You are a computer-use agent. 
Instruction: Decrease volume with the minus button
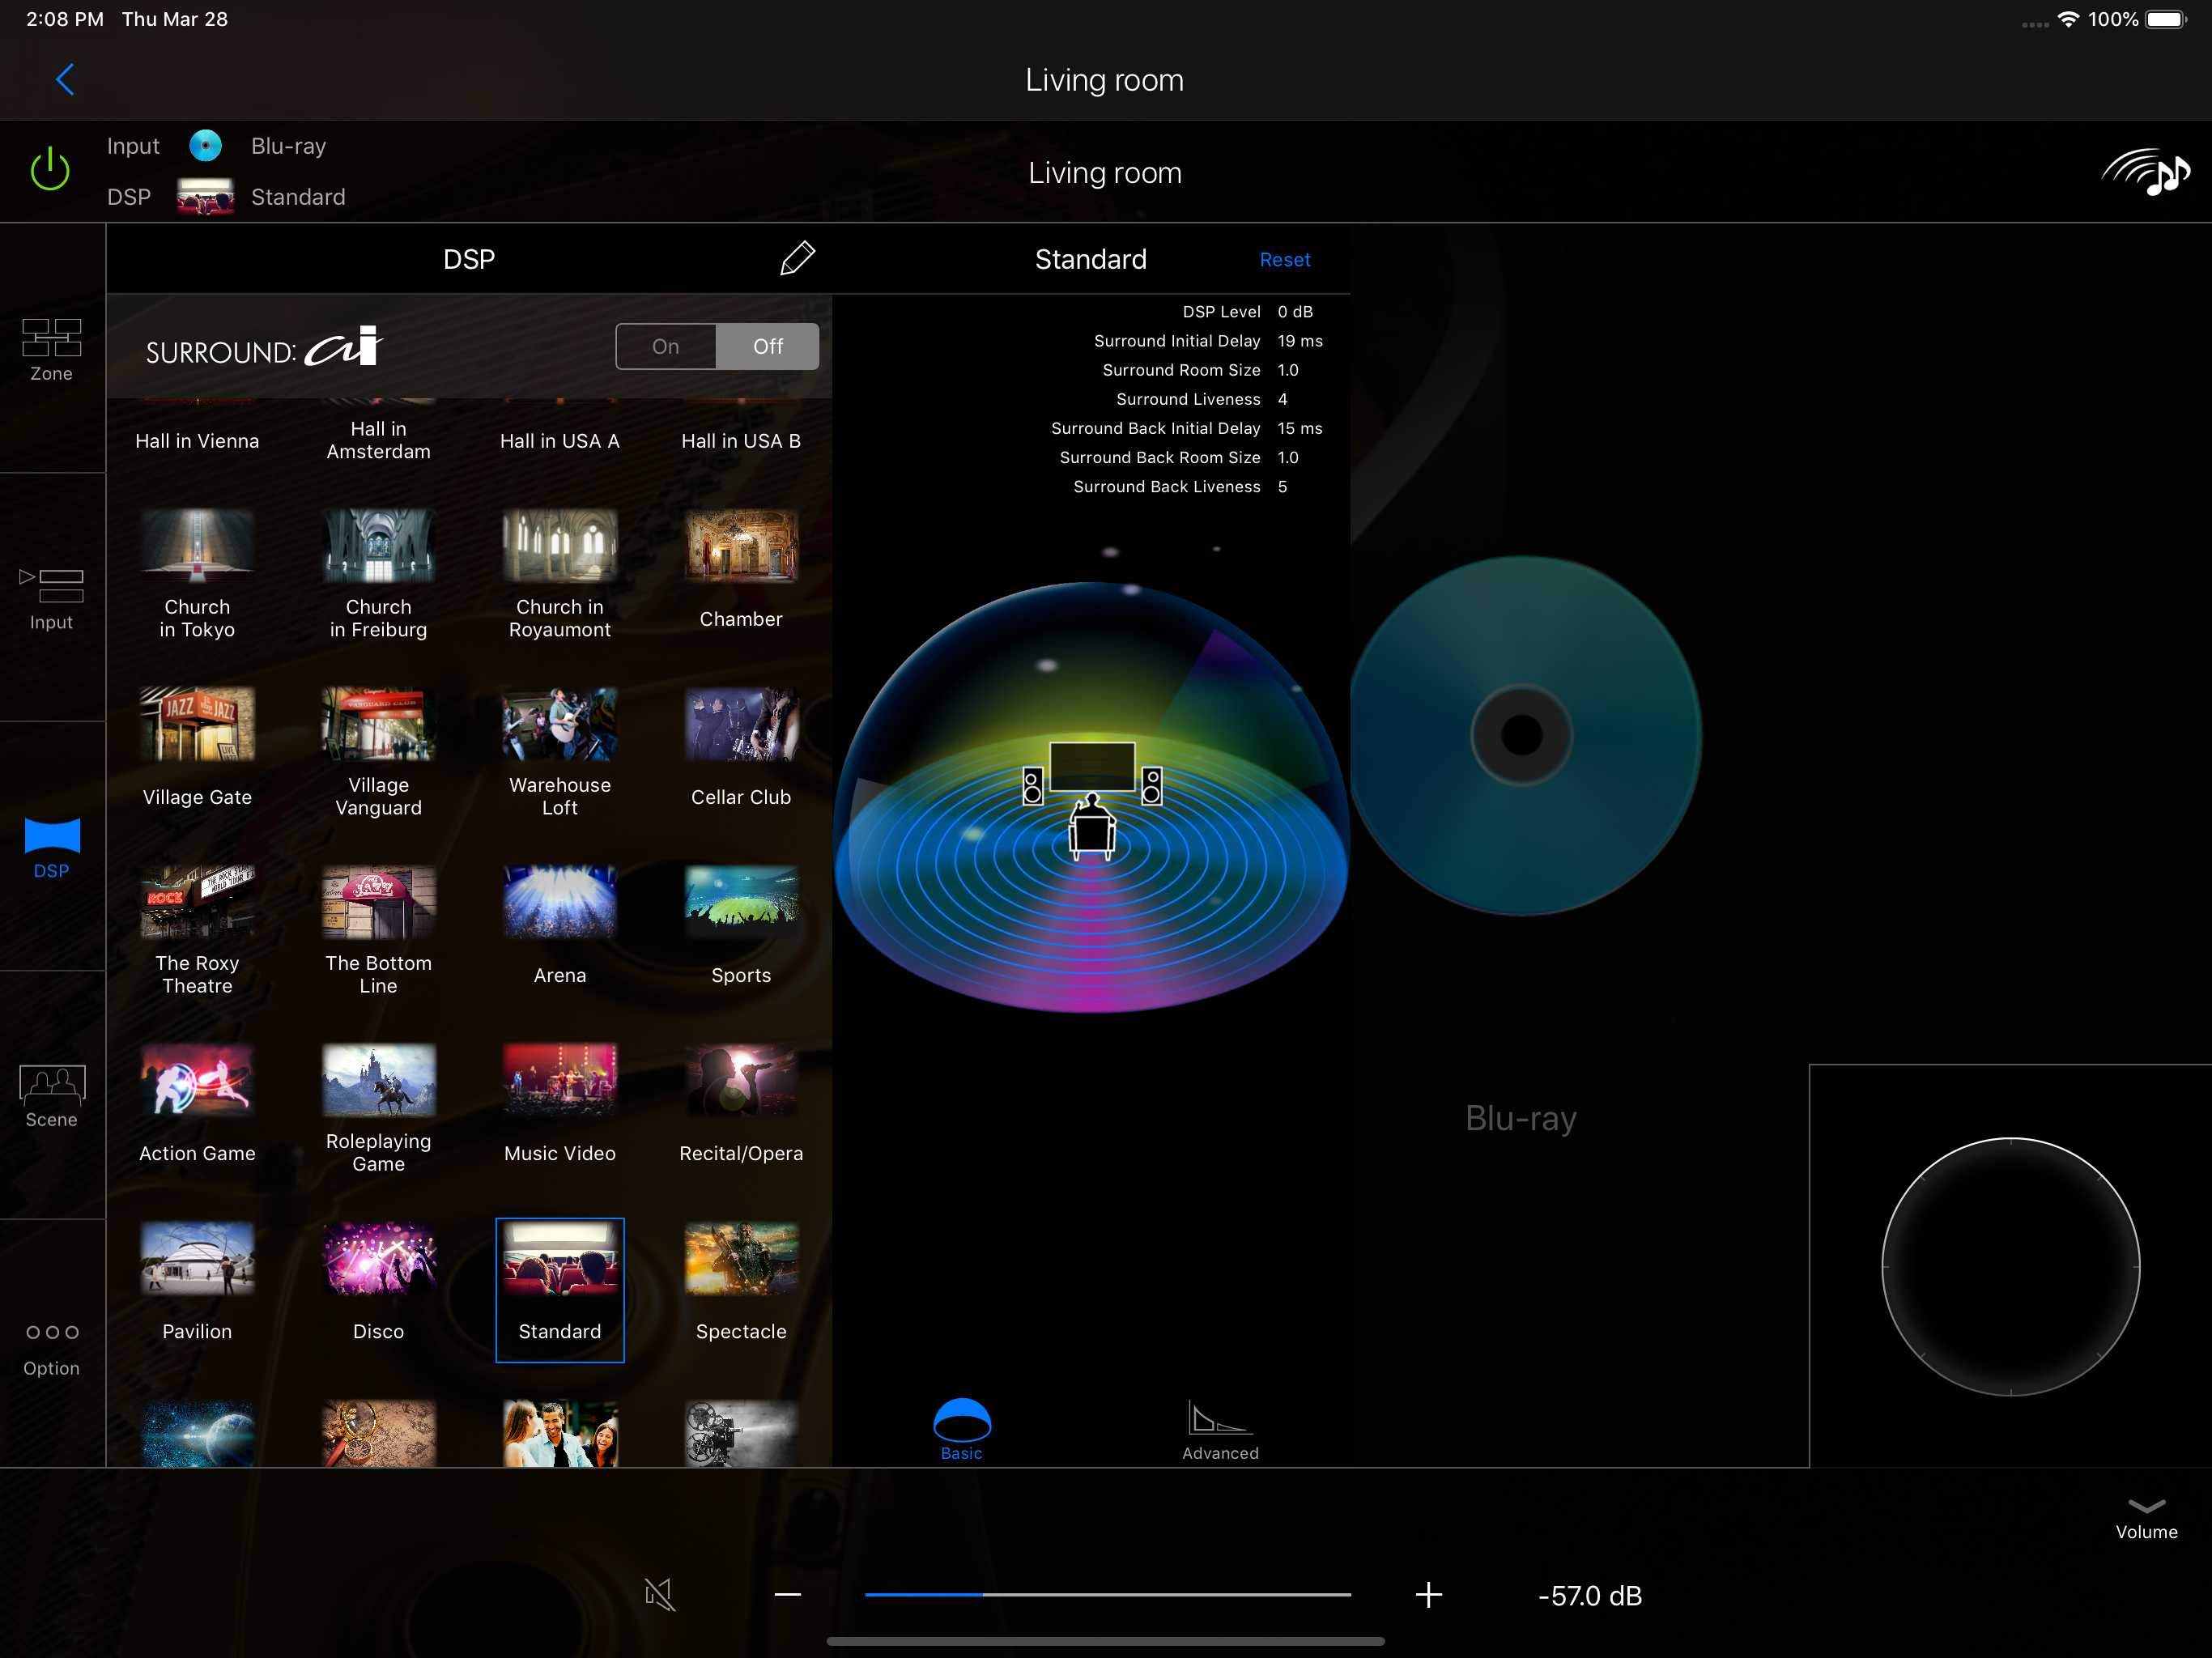pos(788,1594)
